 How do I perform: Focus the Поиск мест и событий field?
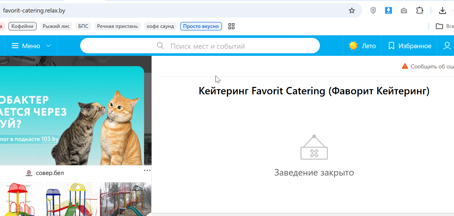coord(200,46)
